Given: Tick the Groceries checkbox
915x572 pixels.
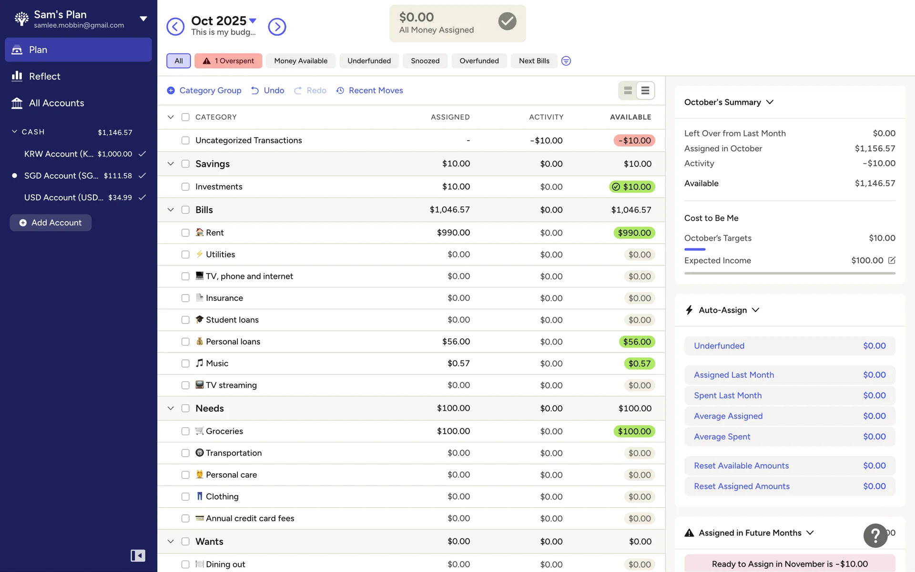Looking at the screenshot, I should tap(185, 431).
